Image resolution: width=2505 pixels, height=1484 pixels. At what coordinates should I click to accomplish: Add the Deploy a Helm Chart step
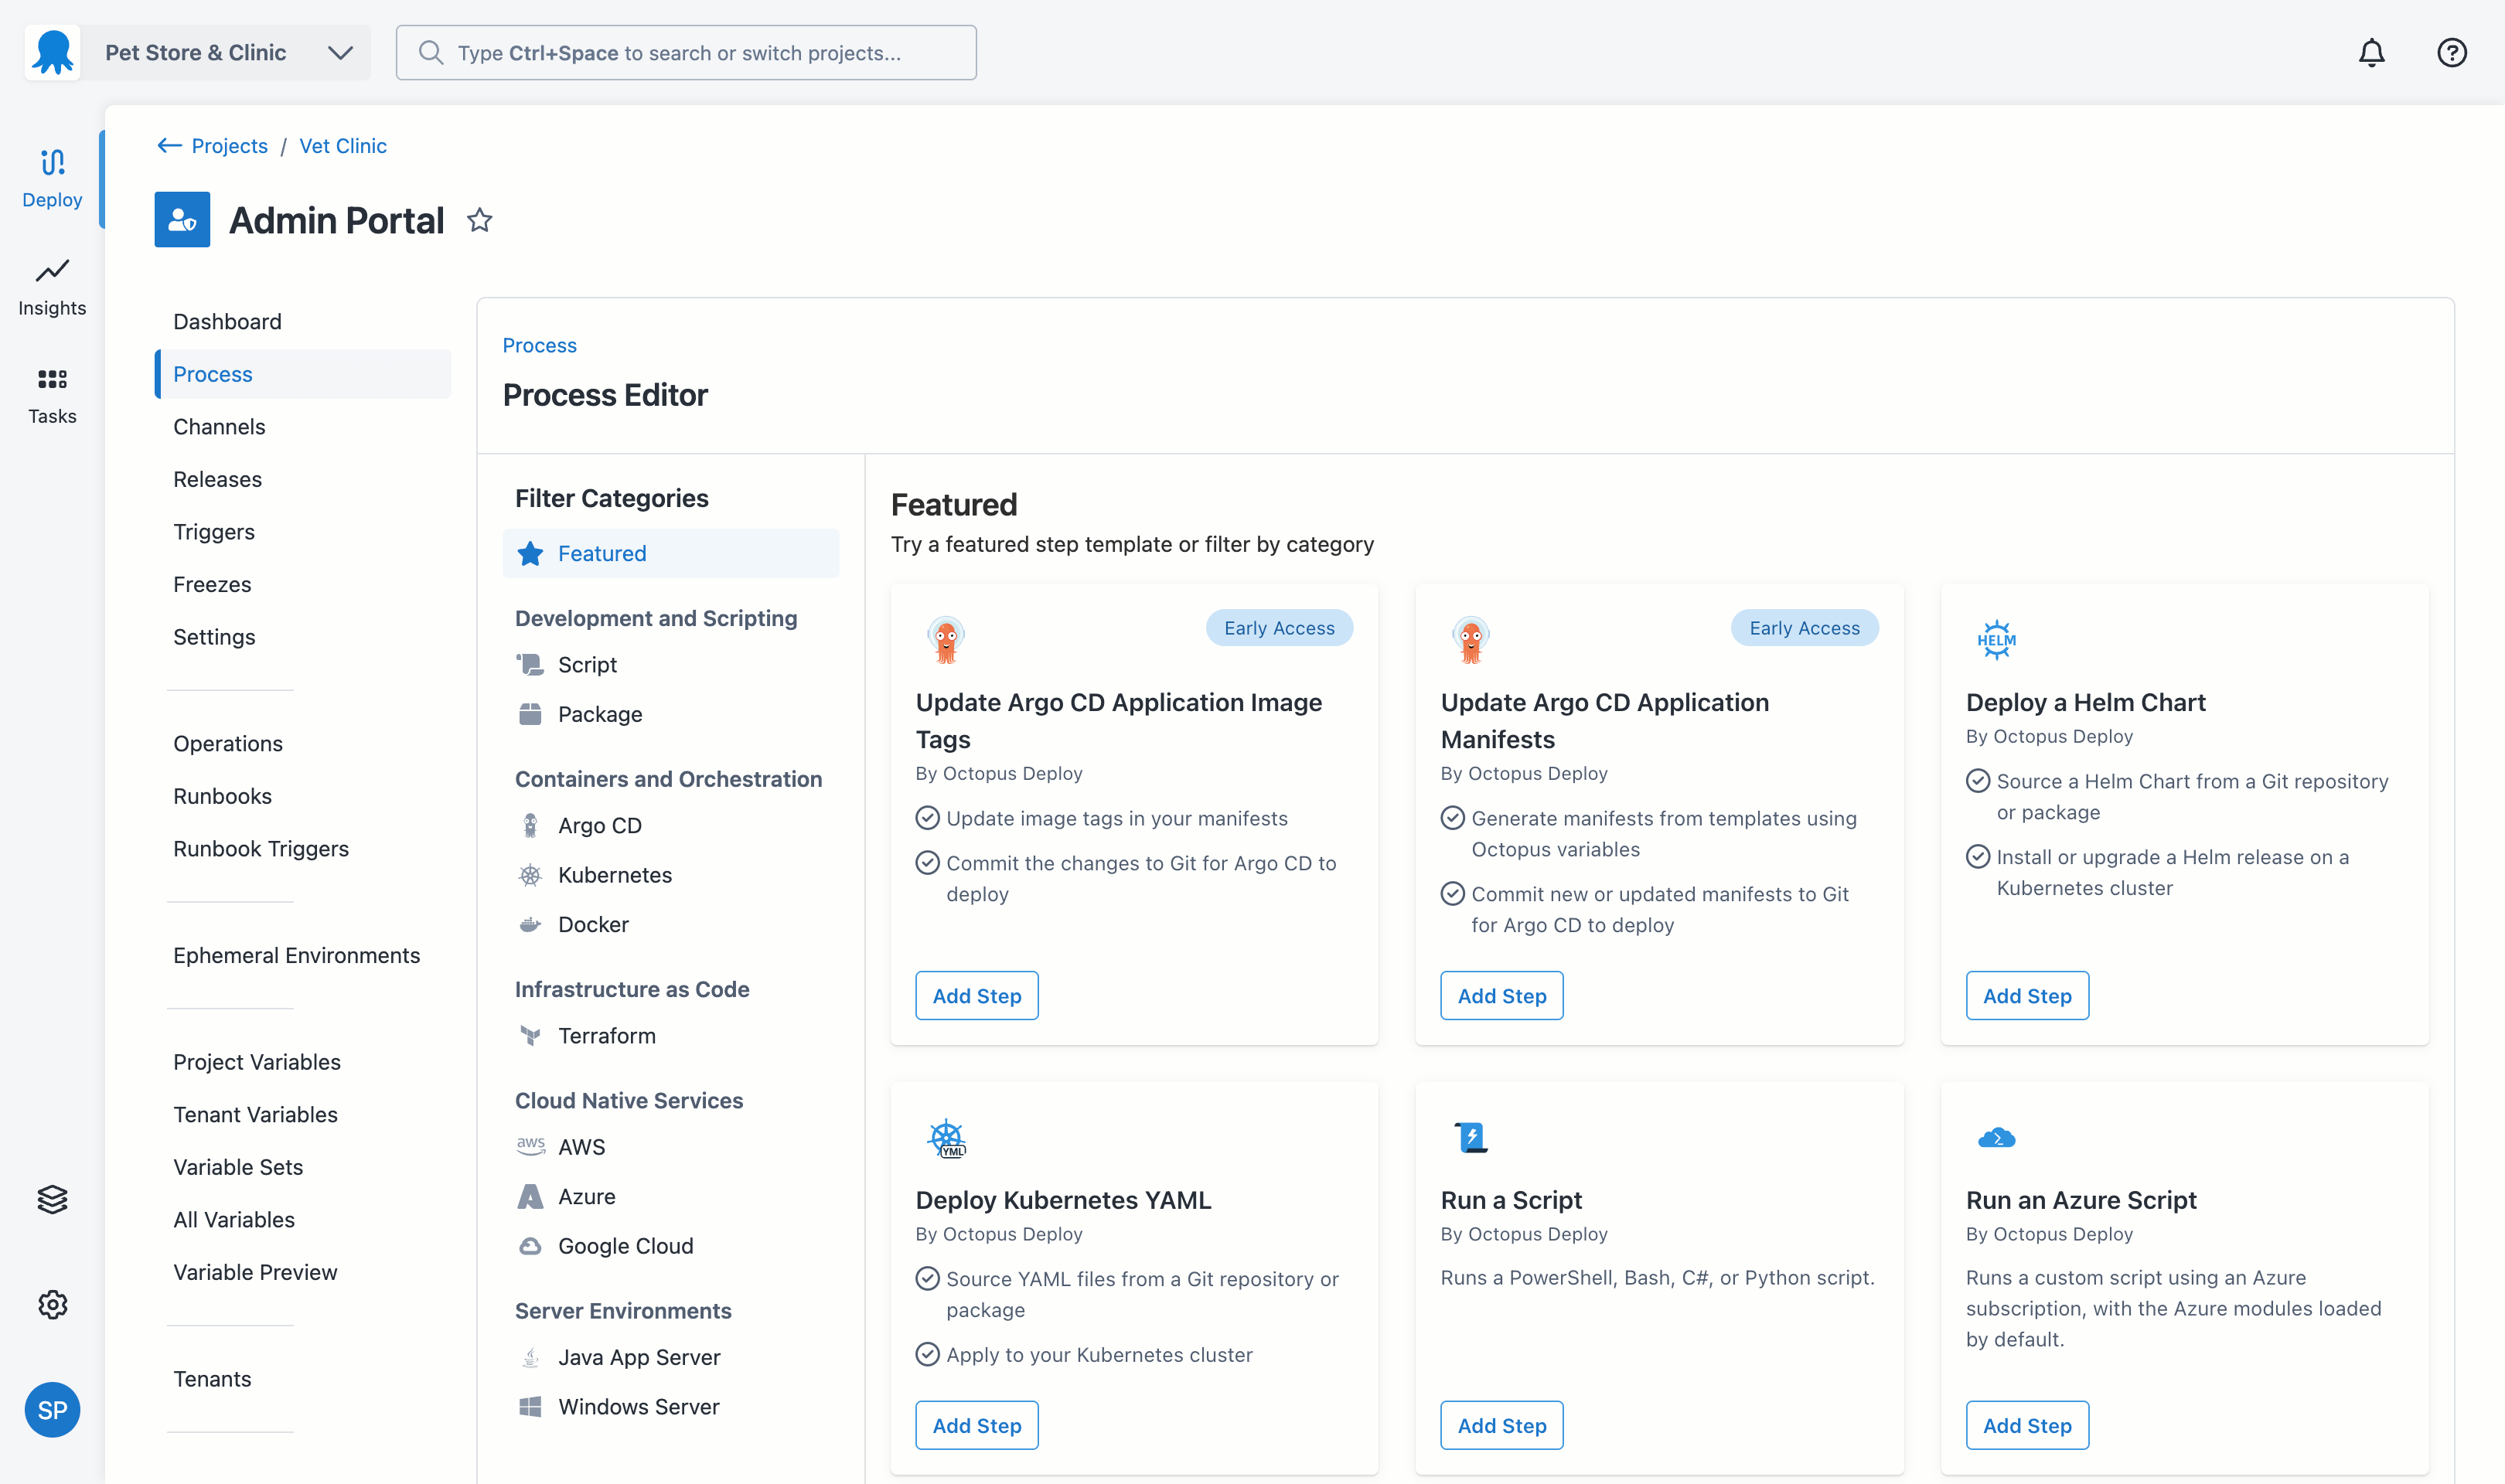click(2026, 996)
